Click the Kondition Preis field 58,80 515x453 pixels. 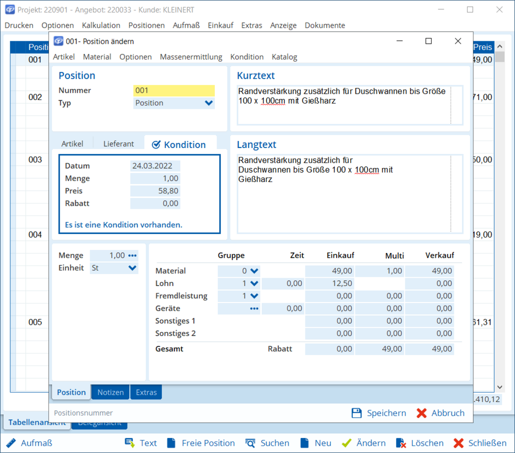155,191
